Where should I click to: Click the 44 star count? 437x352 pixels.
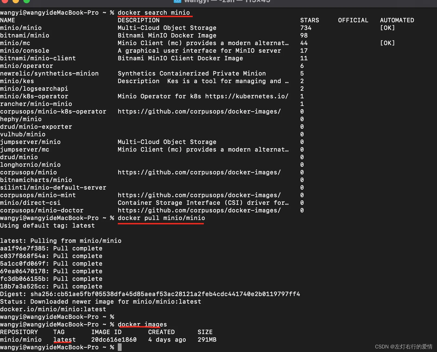tap(304, 43)
